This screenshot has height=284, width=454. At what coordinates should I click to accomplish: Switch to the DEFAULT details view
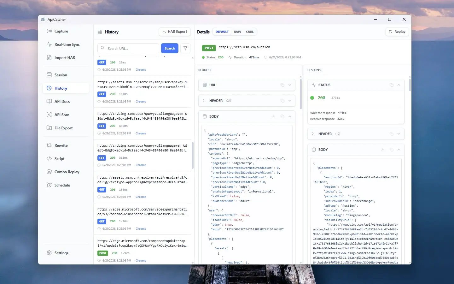pos(222,32)
